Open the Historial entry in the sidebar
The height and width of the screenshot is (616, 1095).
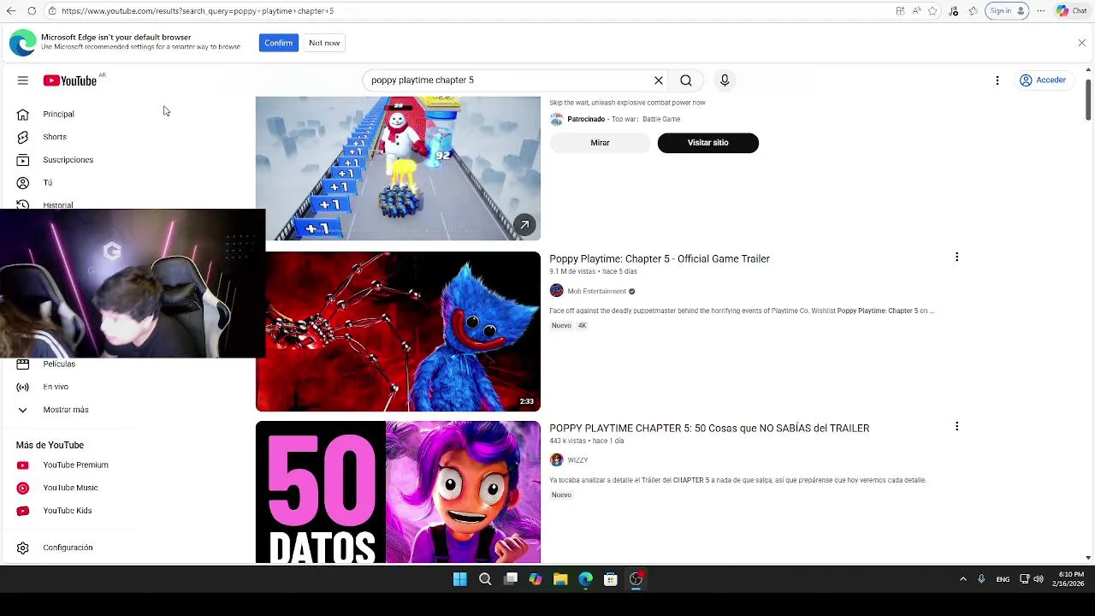[x=58, y=204]
